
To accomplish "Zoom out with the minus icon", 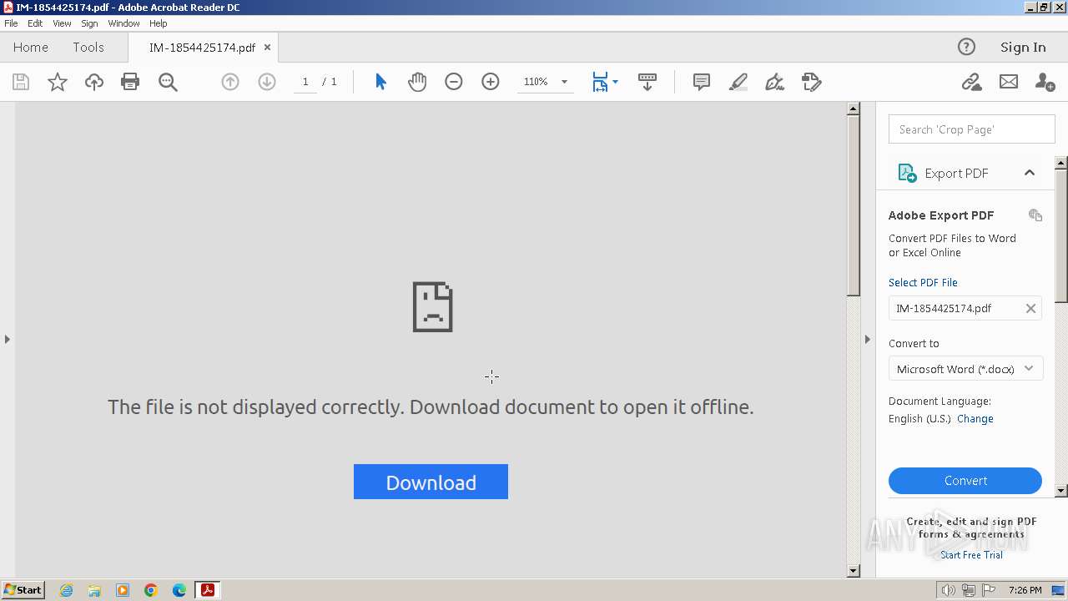I will (x=454, y=82).
